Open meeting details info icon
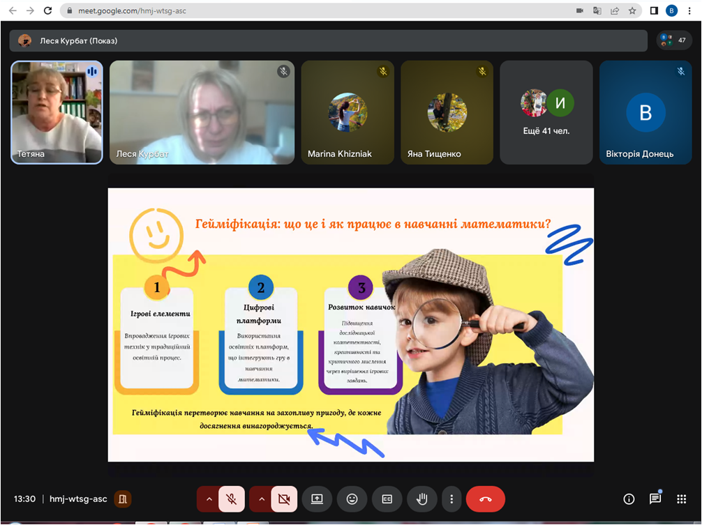 pos(629,499)
